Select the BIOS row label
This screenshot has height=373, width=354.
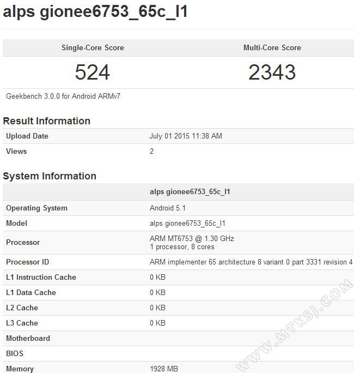(x=15, y=353)
